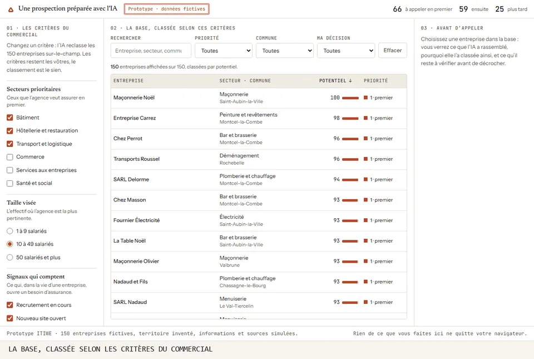
Task: Check the Santé et social box
Action: [x=10, y=183]
